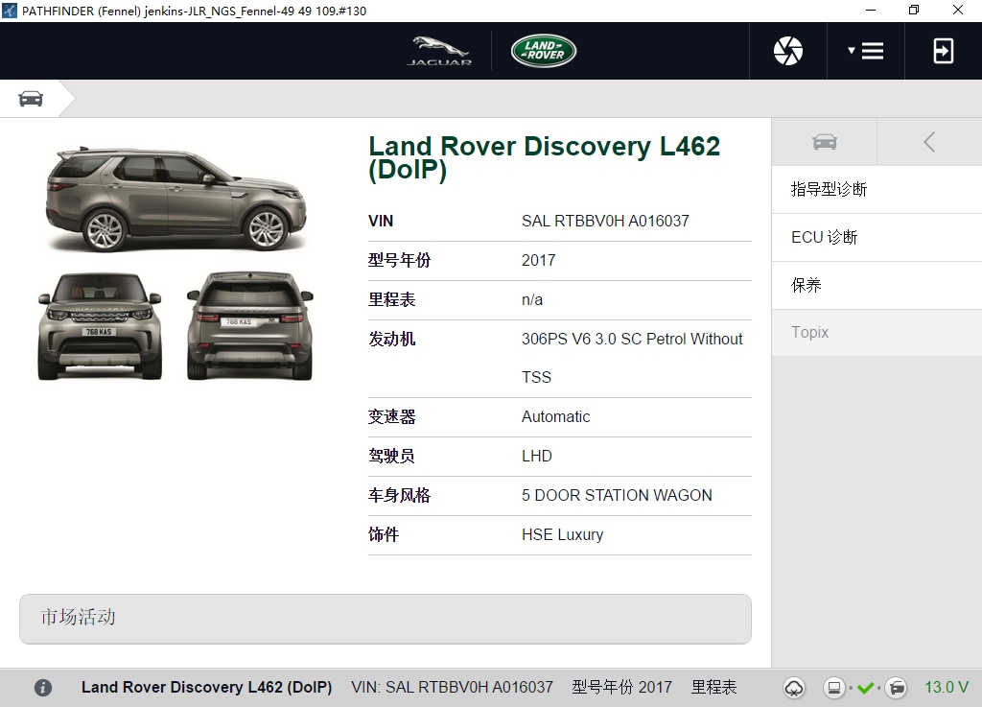Click status bar vehicle name text
The width and height of the screenshot is (982, 707).
(x=207, y=688)
